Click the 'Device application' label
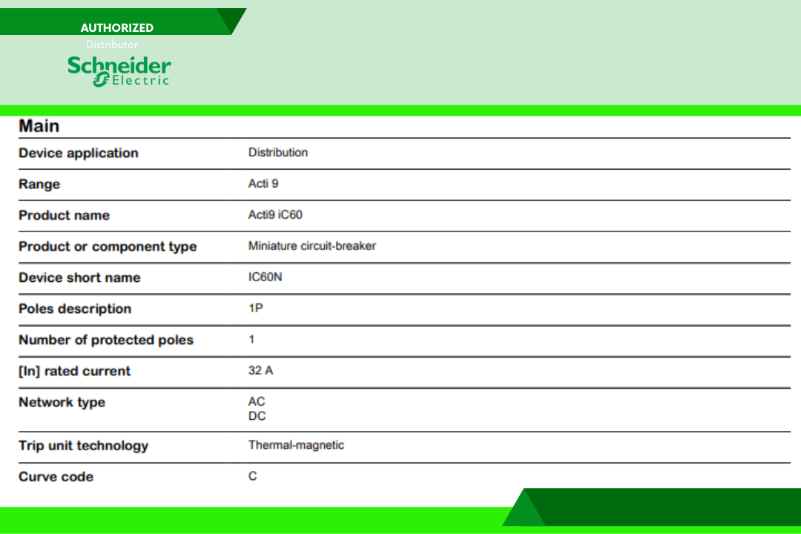This screenshot has width=801, height=534. pyautogui.click(x=79, y=154)
